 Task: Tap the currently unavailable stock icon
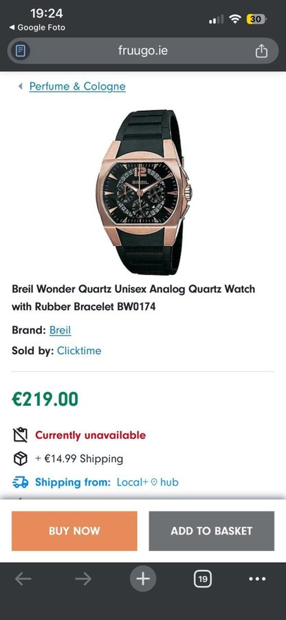[x=21, y=435]
